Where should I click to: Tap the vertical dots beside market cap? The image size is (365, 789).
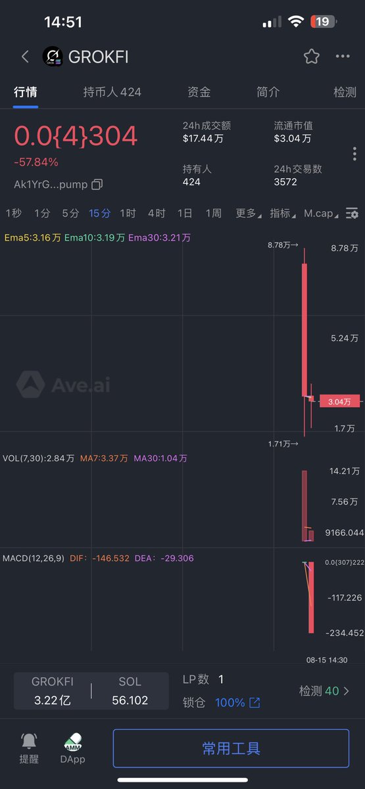click(354, 154)
